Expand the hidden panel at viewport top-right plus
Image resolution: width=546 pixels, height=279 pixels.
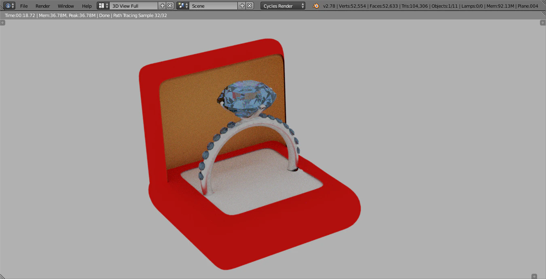tap(543, 23)
